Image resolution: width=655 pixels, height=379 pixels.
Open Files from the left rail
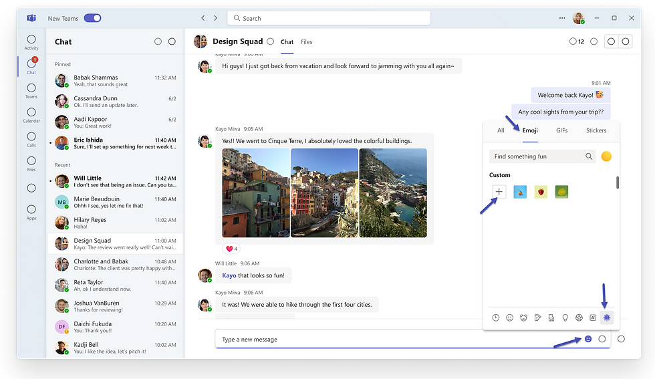31,163
